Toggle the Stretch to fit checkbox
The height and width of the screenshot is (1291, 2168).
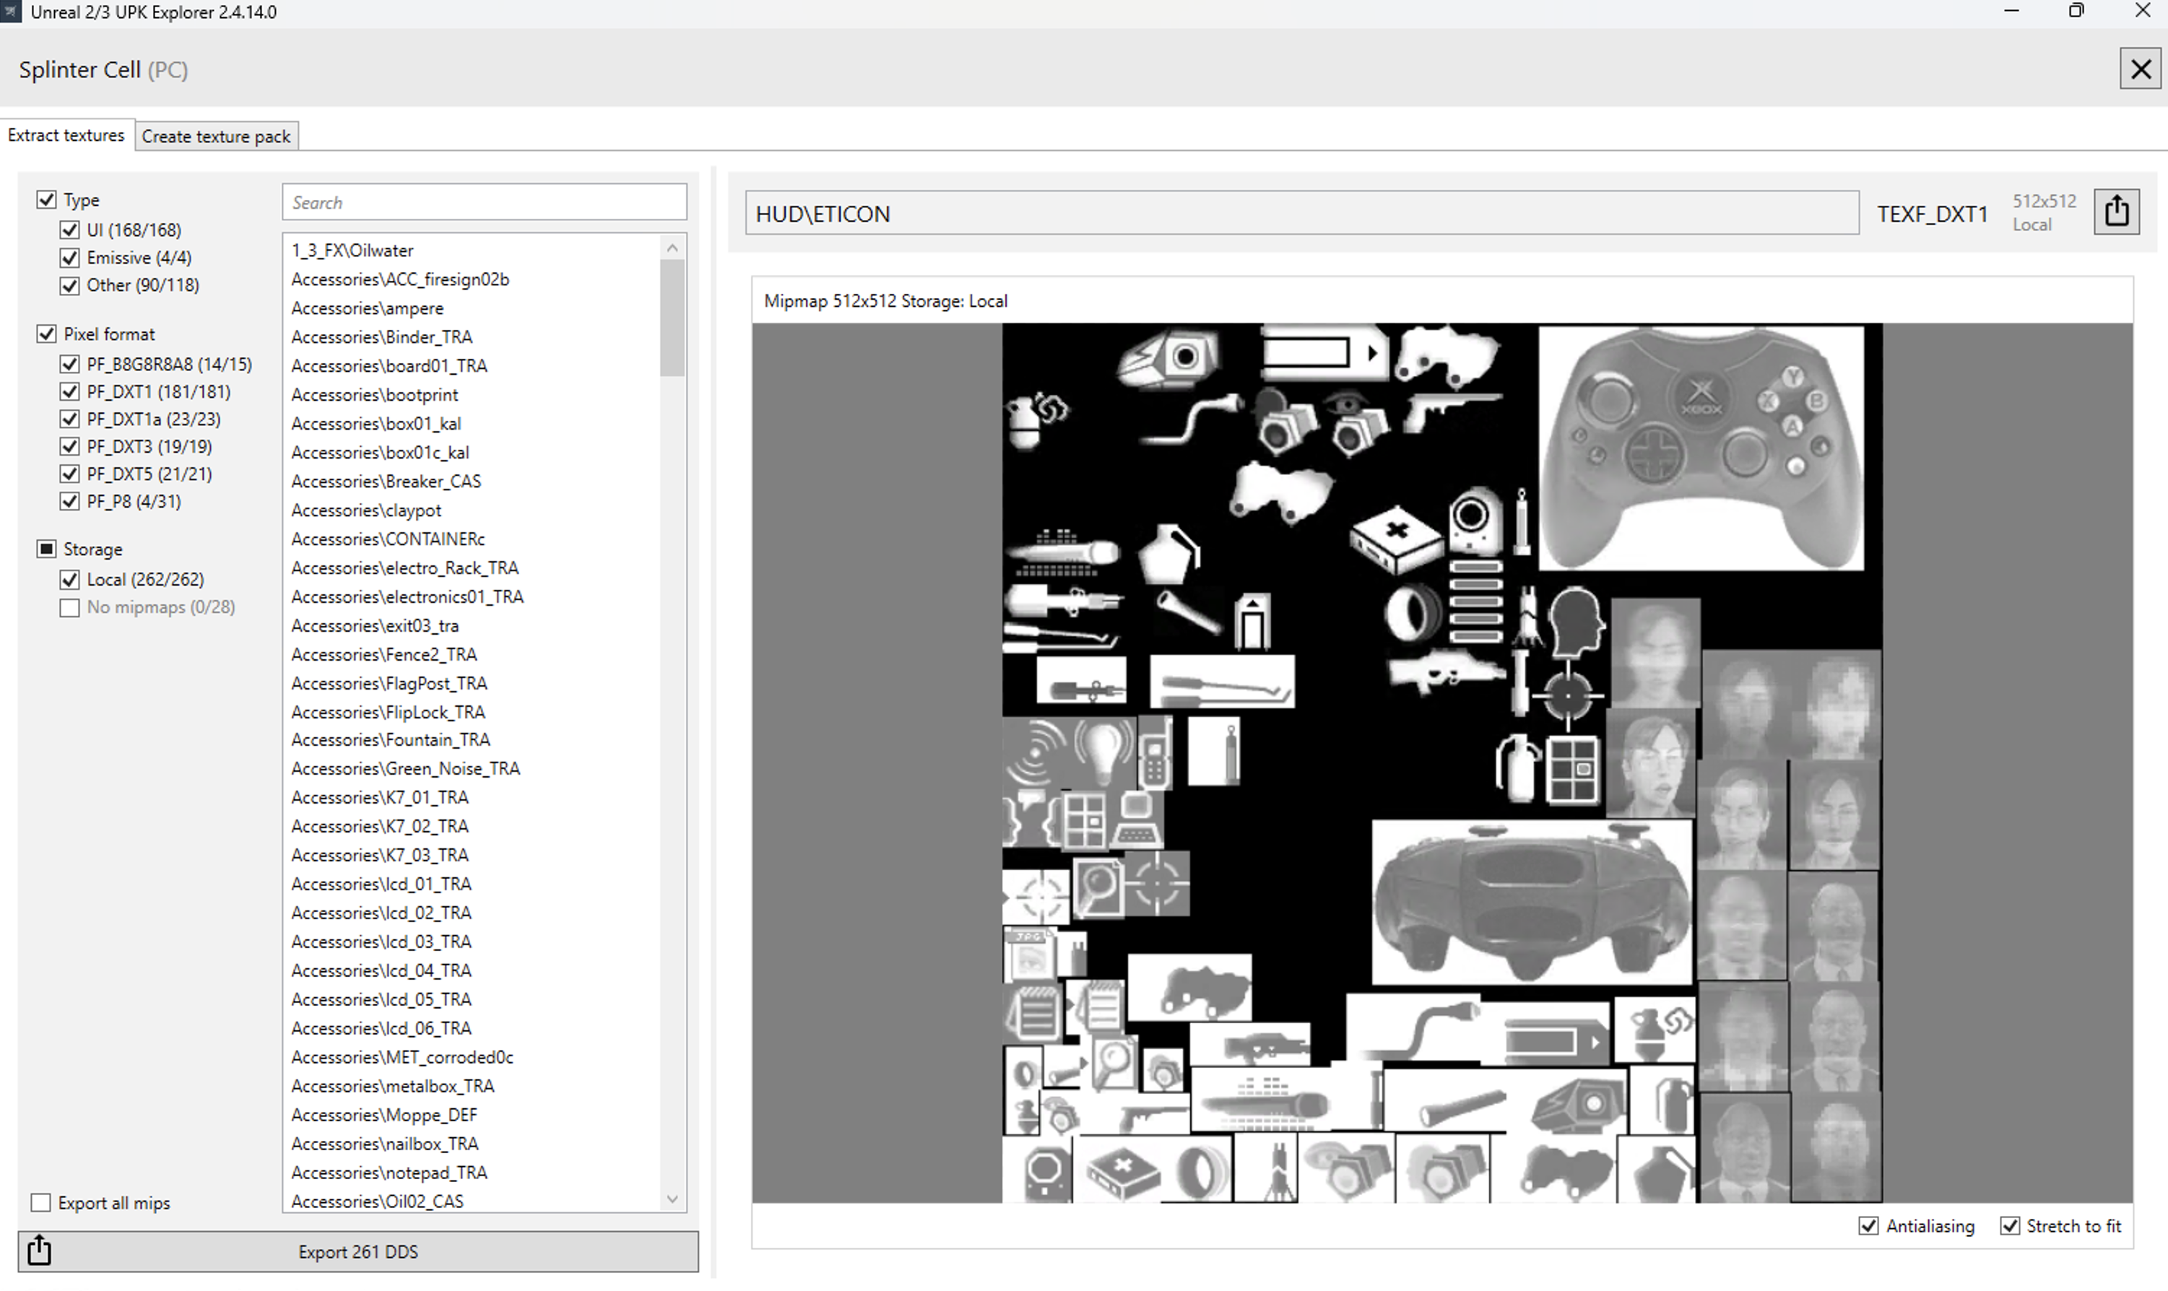(x=2009, y=1226)
